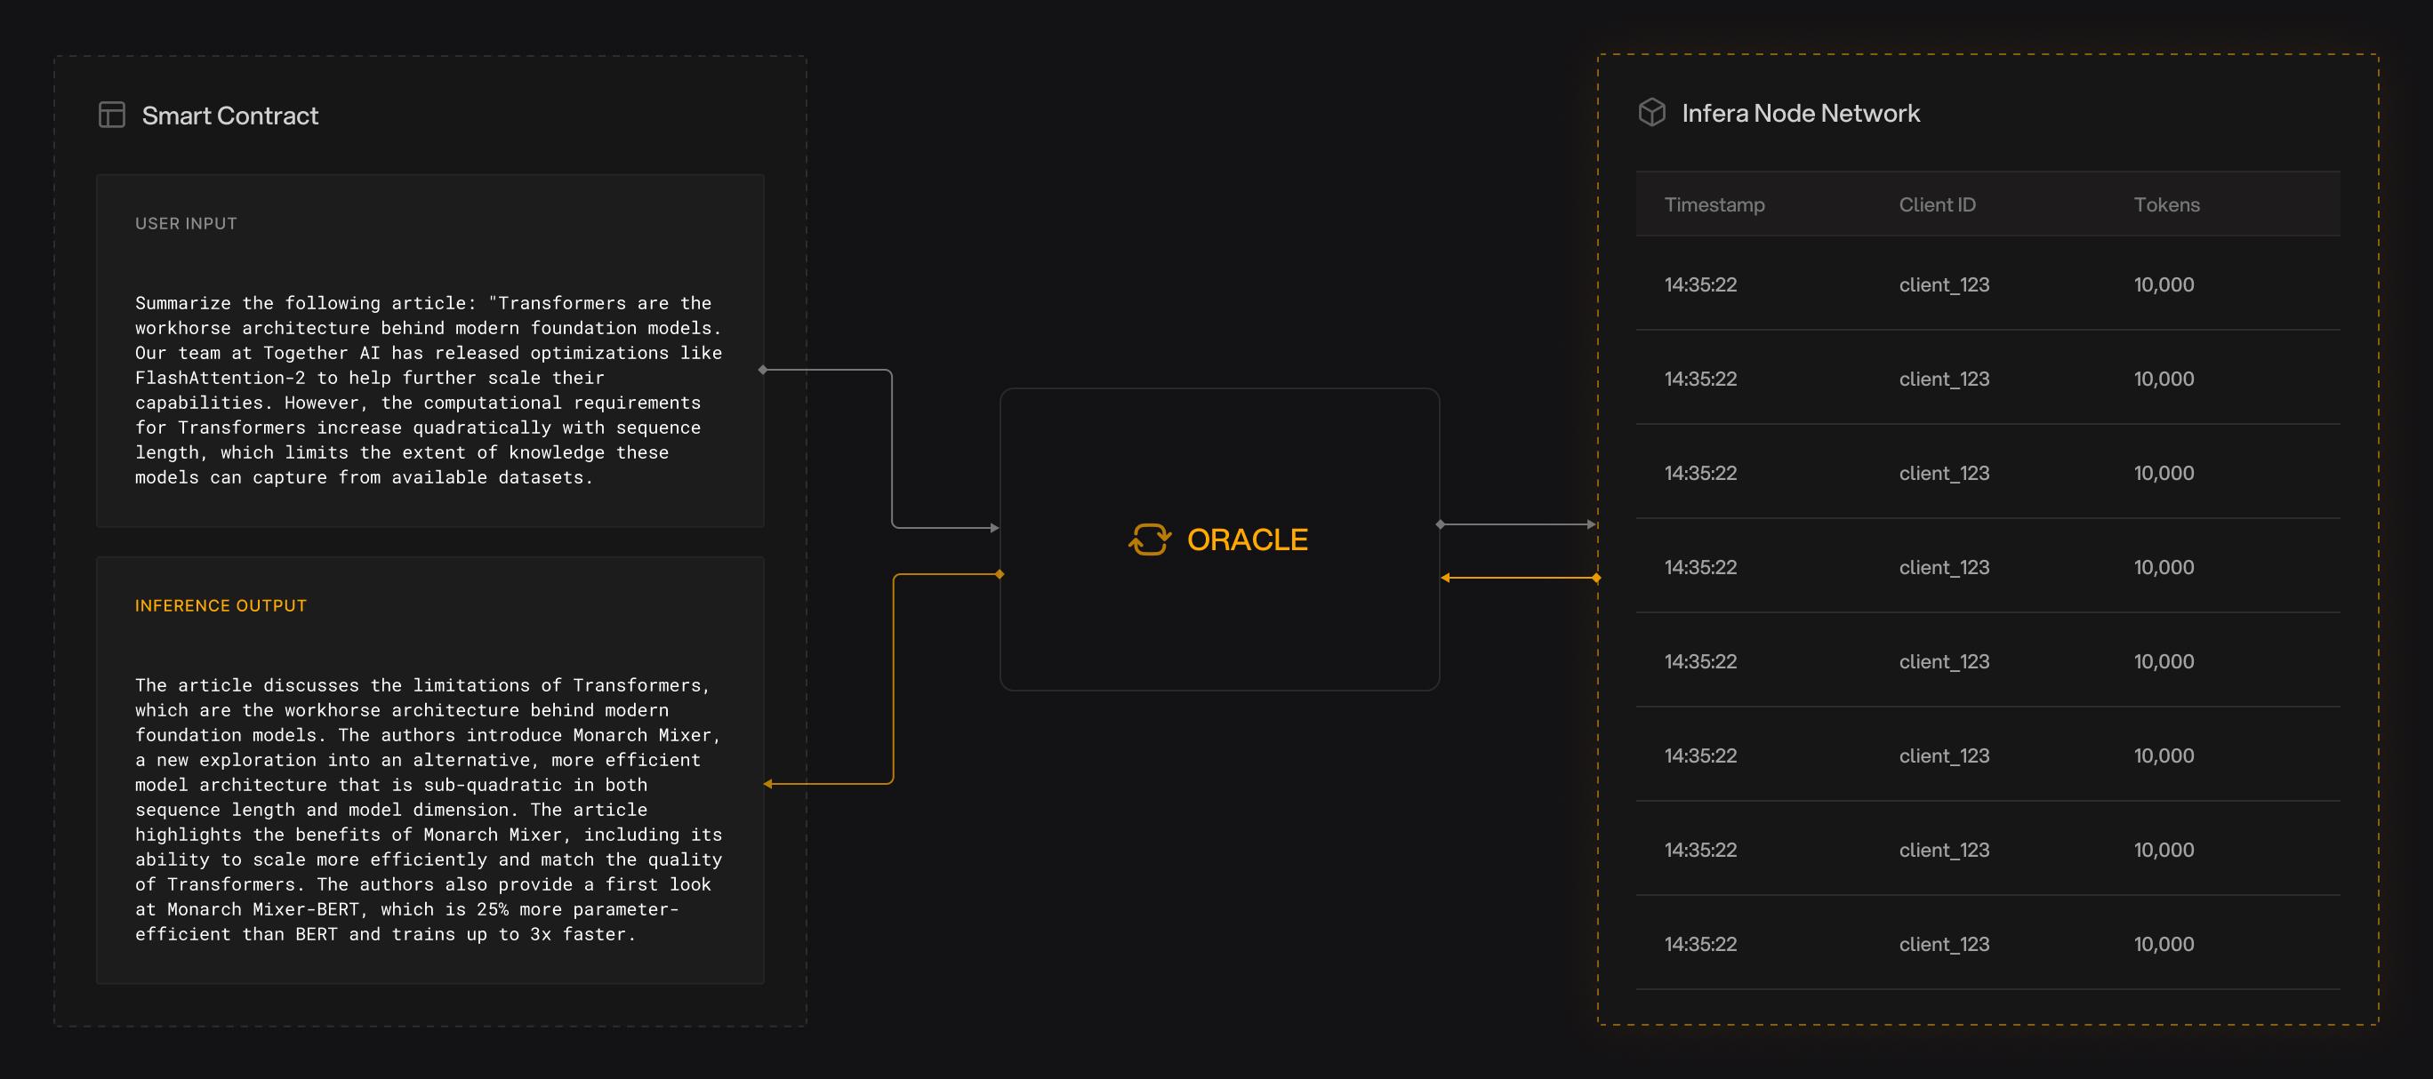2433x1079 pixels.
Task: Click the line starting "The article discusses the limitations"
Action: click(422, 685)
